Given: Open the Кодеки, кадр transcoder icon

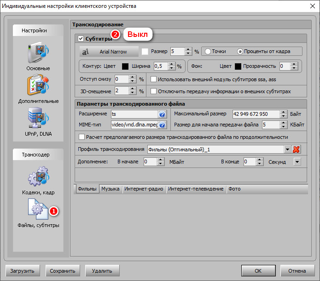Looking at the screenshot, I should coord(38,177).
